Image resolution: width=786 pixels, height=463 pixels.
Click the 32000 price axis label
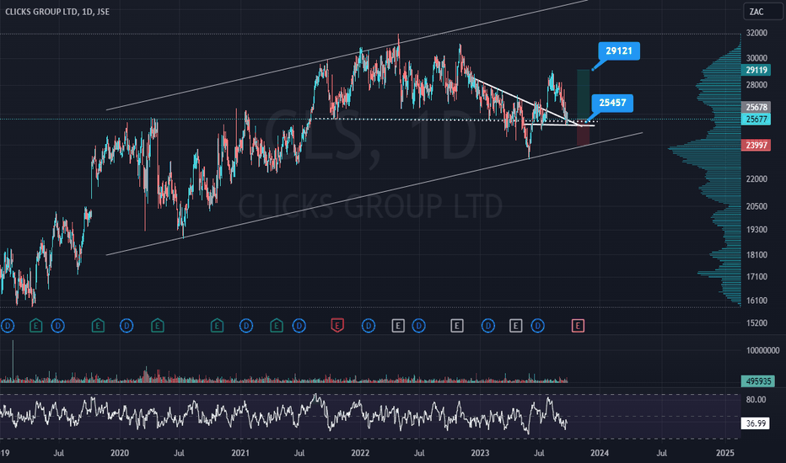756,33
